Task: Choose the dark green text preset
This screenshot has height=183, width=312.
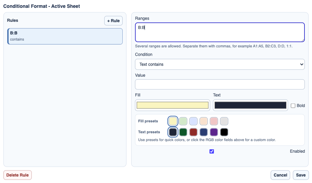Action: coord(183,132)
